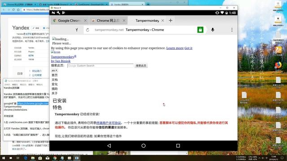Image resolution: width=287 pixels, height=161 pixels.
Task: Open Microsoft Store from the taskbar
Action: (40, 158)
